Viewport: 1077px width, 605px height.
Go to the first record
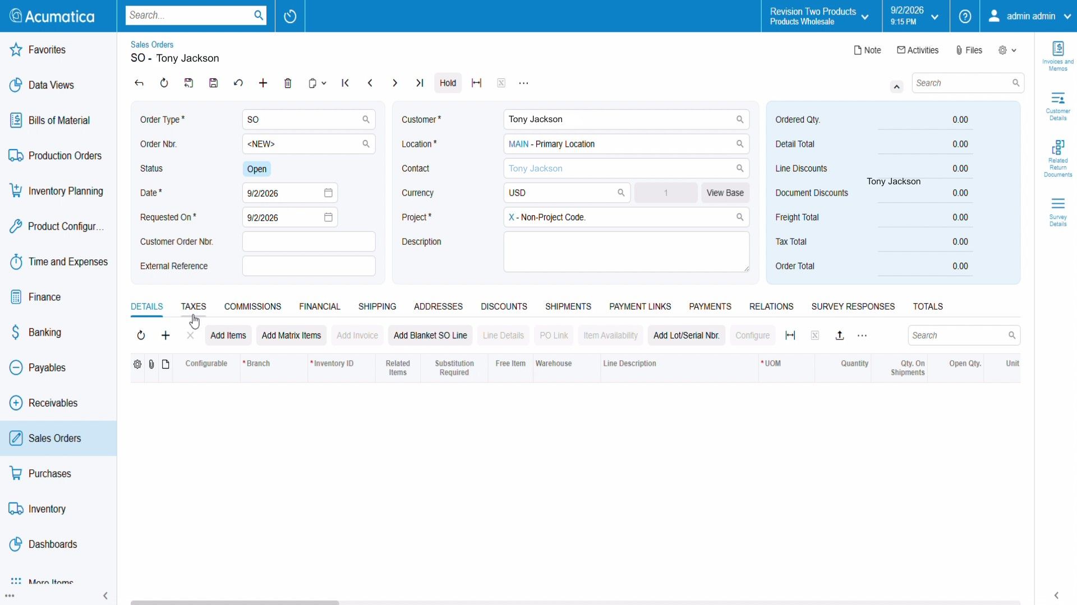coord(346,83)
